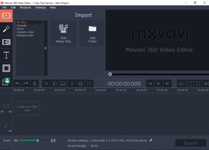Select Backgrounds category
209x150 pixels.
pos(25,36)
